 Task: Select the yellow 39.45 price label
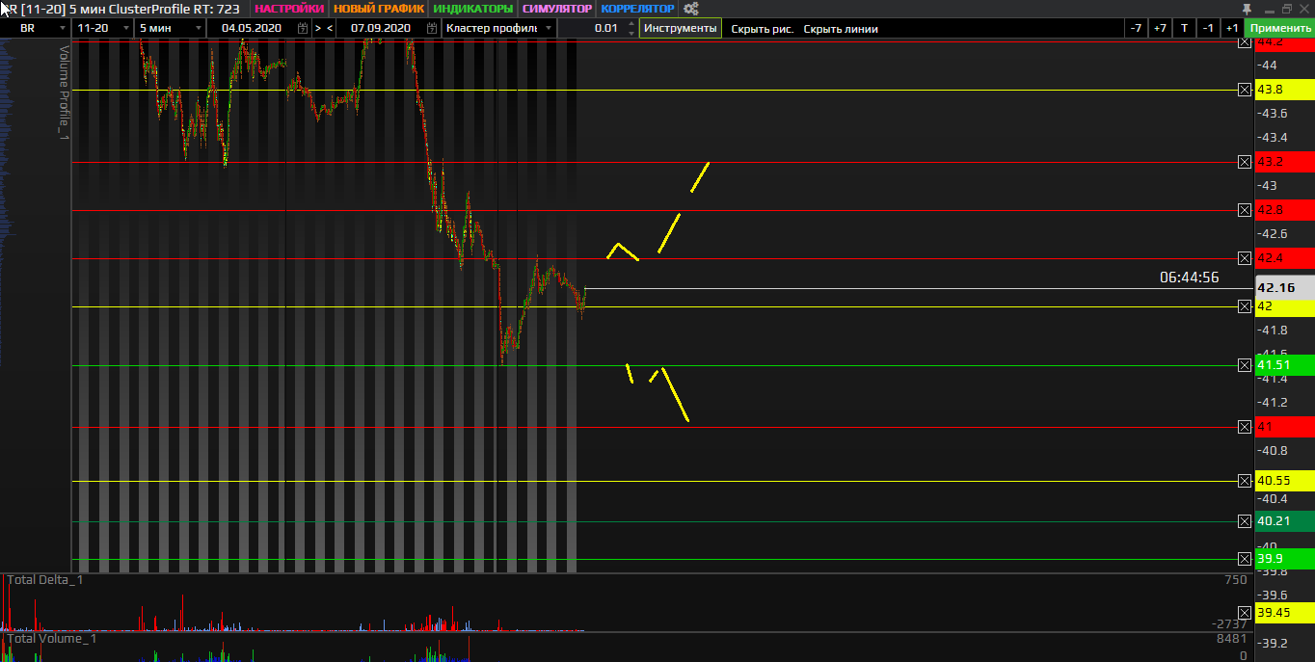pos(1284,613)
